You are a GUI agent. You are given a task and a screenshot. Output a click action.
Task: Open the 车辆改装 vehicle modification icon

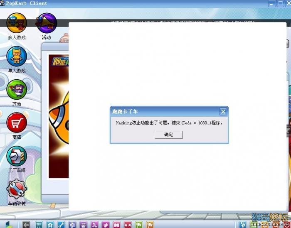pos(17,189)
